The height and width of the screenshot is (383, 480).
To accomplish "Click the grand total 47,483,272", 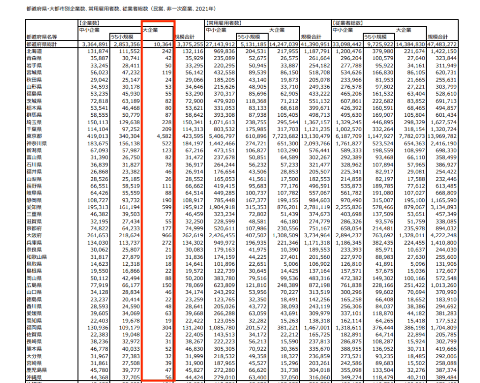I will tap(442, 45).
